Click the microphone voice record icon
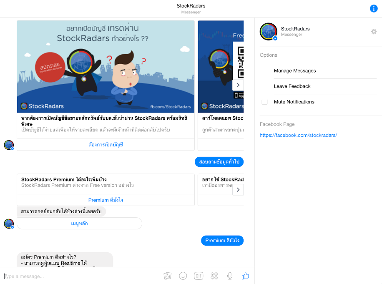 pyautogui.click(x=229, y=276)
